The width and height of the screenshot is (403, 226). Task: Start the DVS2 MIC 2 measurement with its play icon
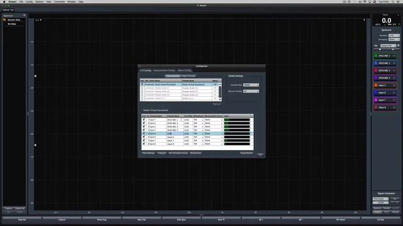(x=394, y=63)
